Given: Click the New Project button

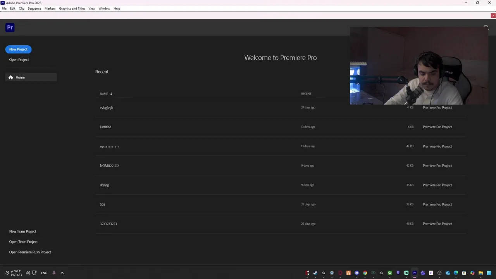Looking at the screenshot, I should pyautogui.click(x=18, y=49).
